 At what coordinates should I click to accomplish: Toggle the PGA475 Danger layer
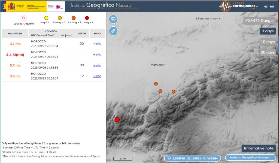click(260, 21)
